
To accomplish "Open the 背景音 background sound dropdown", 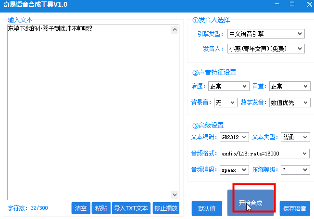I will point(226,103).
